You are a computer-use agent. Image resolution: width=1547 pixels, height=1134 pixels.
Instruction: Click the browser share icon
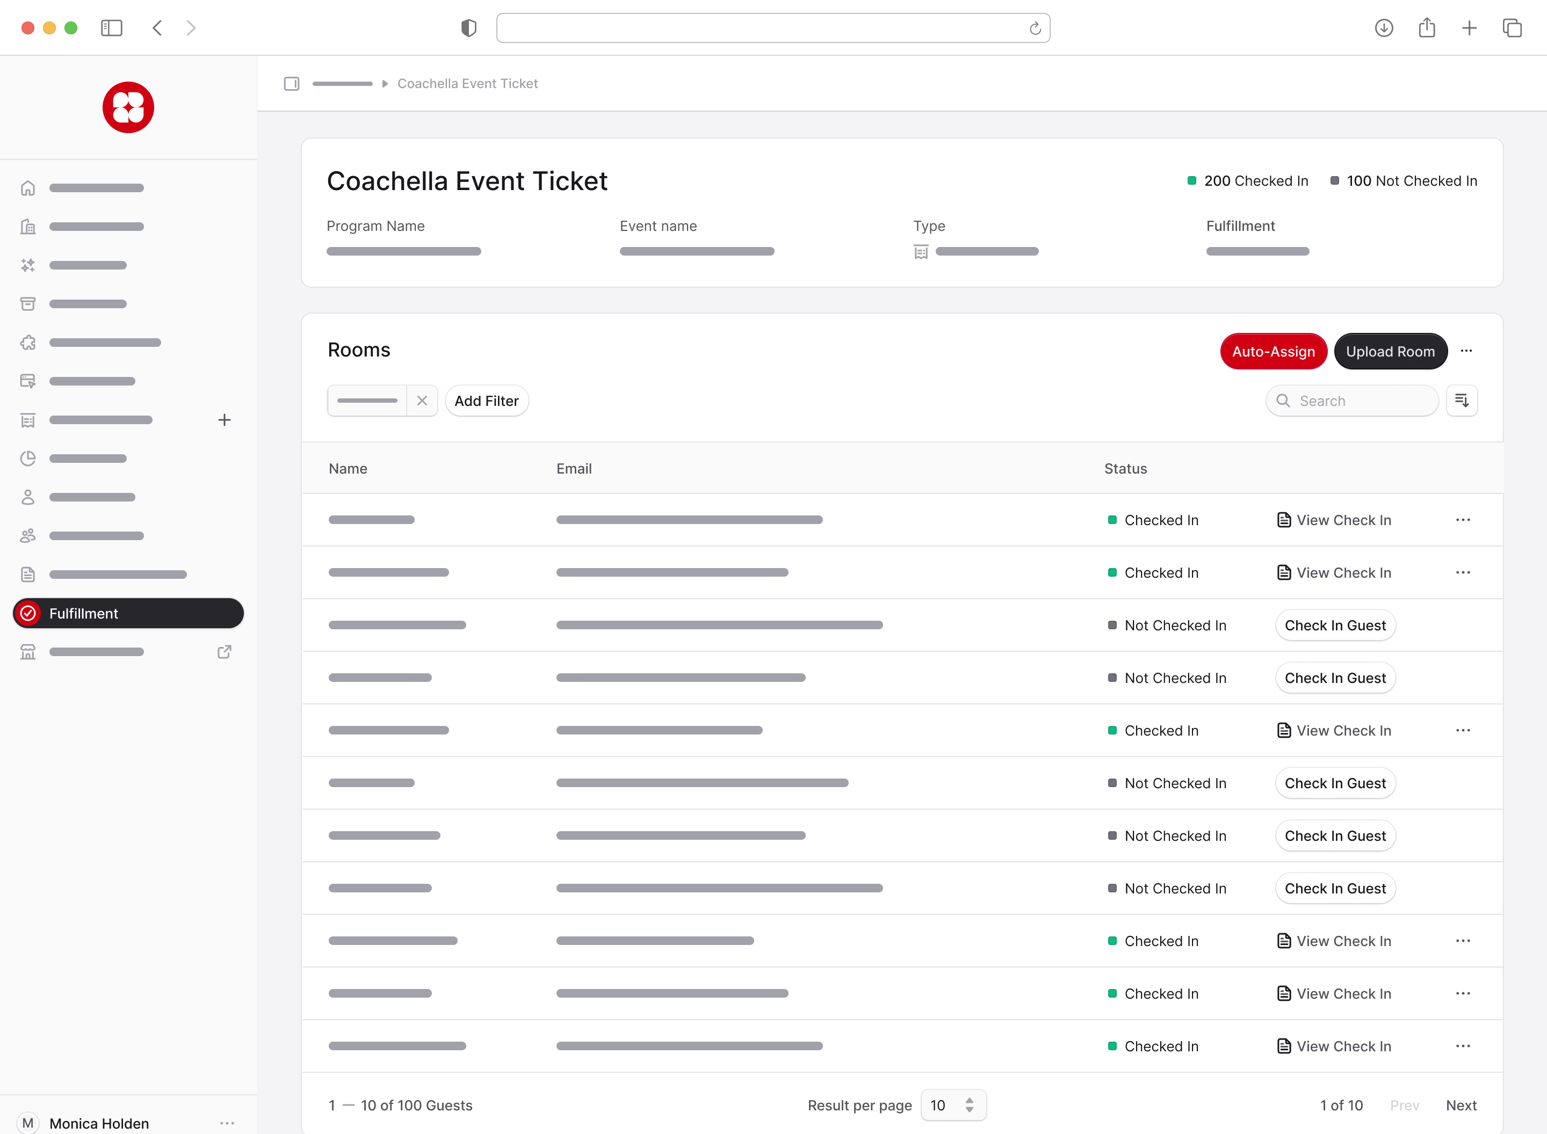[1427, 27]
